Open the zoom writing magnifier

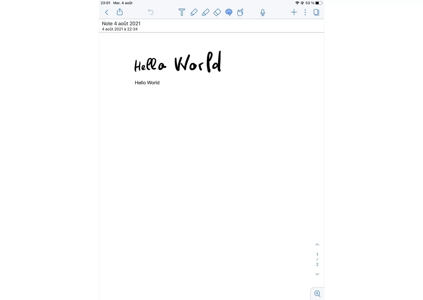click(317, 294)
